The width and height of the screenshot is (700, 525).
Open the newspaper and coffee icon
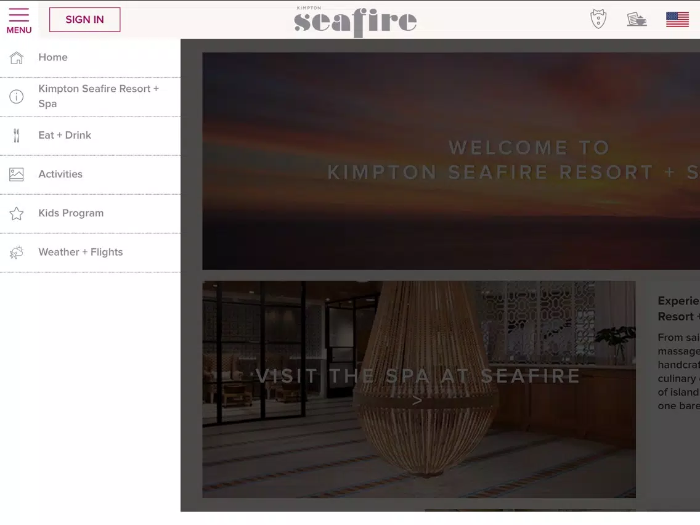click(x=637, y=20)
